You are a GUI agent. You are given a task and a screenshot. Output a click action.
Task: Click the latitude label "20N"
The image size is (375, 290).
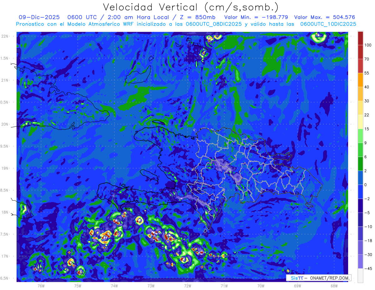pos(5,124)
